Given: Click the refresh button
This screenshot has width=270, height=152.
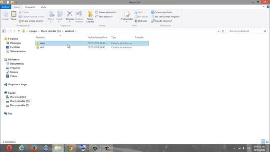Looking at the screenshot, I should pyautogui.click(x=223, y=31).
